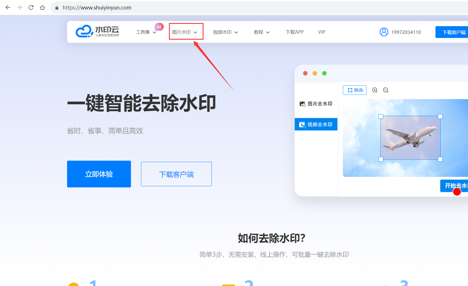468x286 pixels.
Task: Click the 立即体验 button
Action: [x=99, y=174]
